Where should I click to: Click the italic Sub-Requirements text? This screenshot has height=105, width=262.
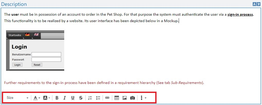tap(191, 83)
